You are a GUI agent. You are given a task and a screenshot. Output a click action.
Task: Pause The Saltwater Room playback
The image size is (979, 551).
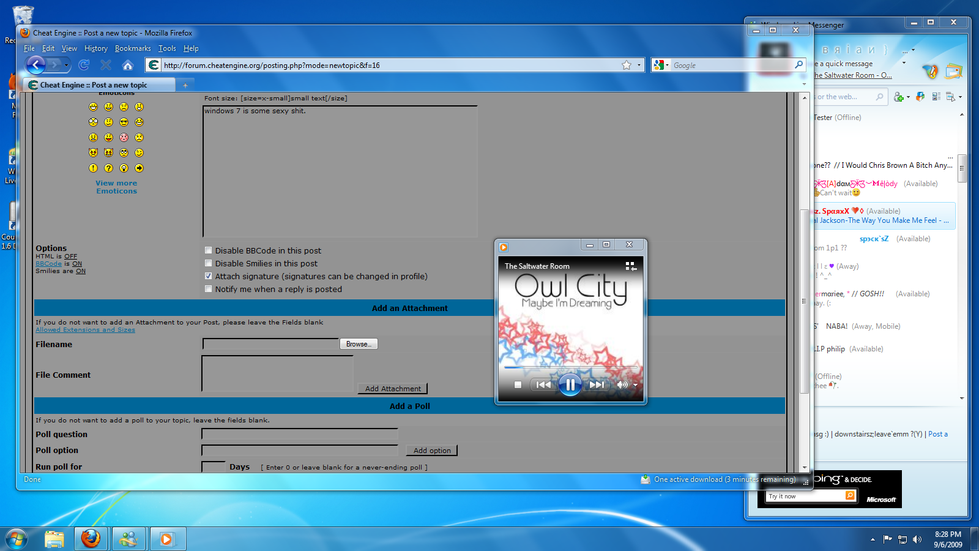click(x=570, y=384)
